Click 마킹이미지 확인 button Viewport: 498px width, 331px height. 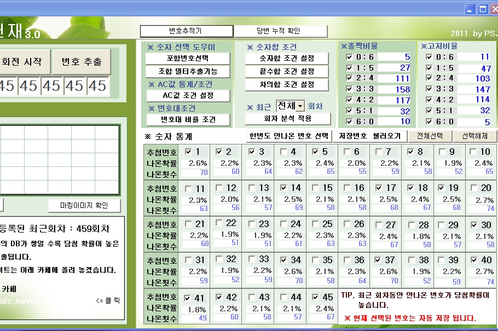[91, 205]
